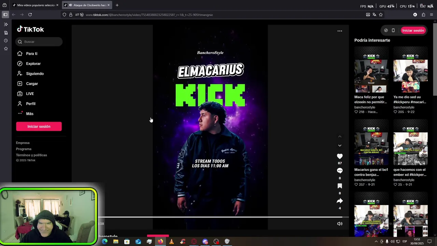
Task: Open the browser account icon
Action: coord(415,15)
